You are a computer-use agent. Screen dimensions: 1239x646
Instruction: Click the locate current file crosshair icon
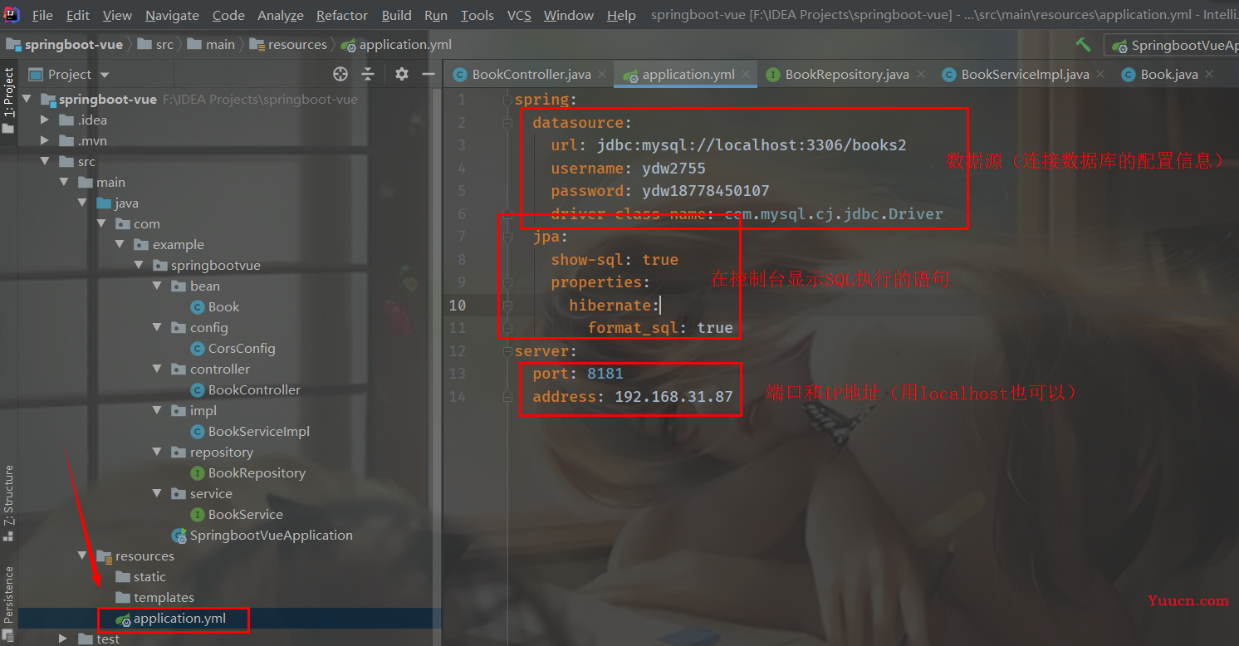(340, 75)
